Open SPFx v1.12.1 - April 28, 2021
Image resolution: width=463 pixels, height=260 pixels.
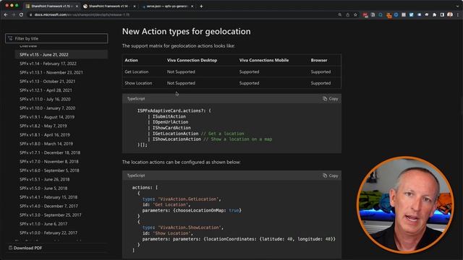(x=46, y=90)
